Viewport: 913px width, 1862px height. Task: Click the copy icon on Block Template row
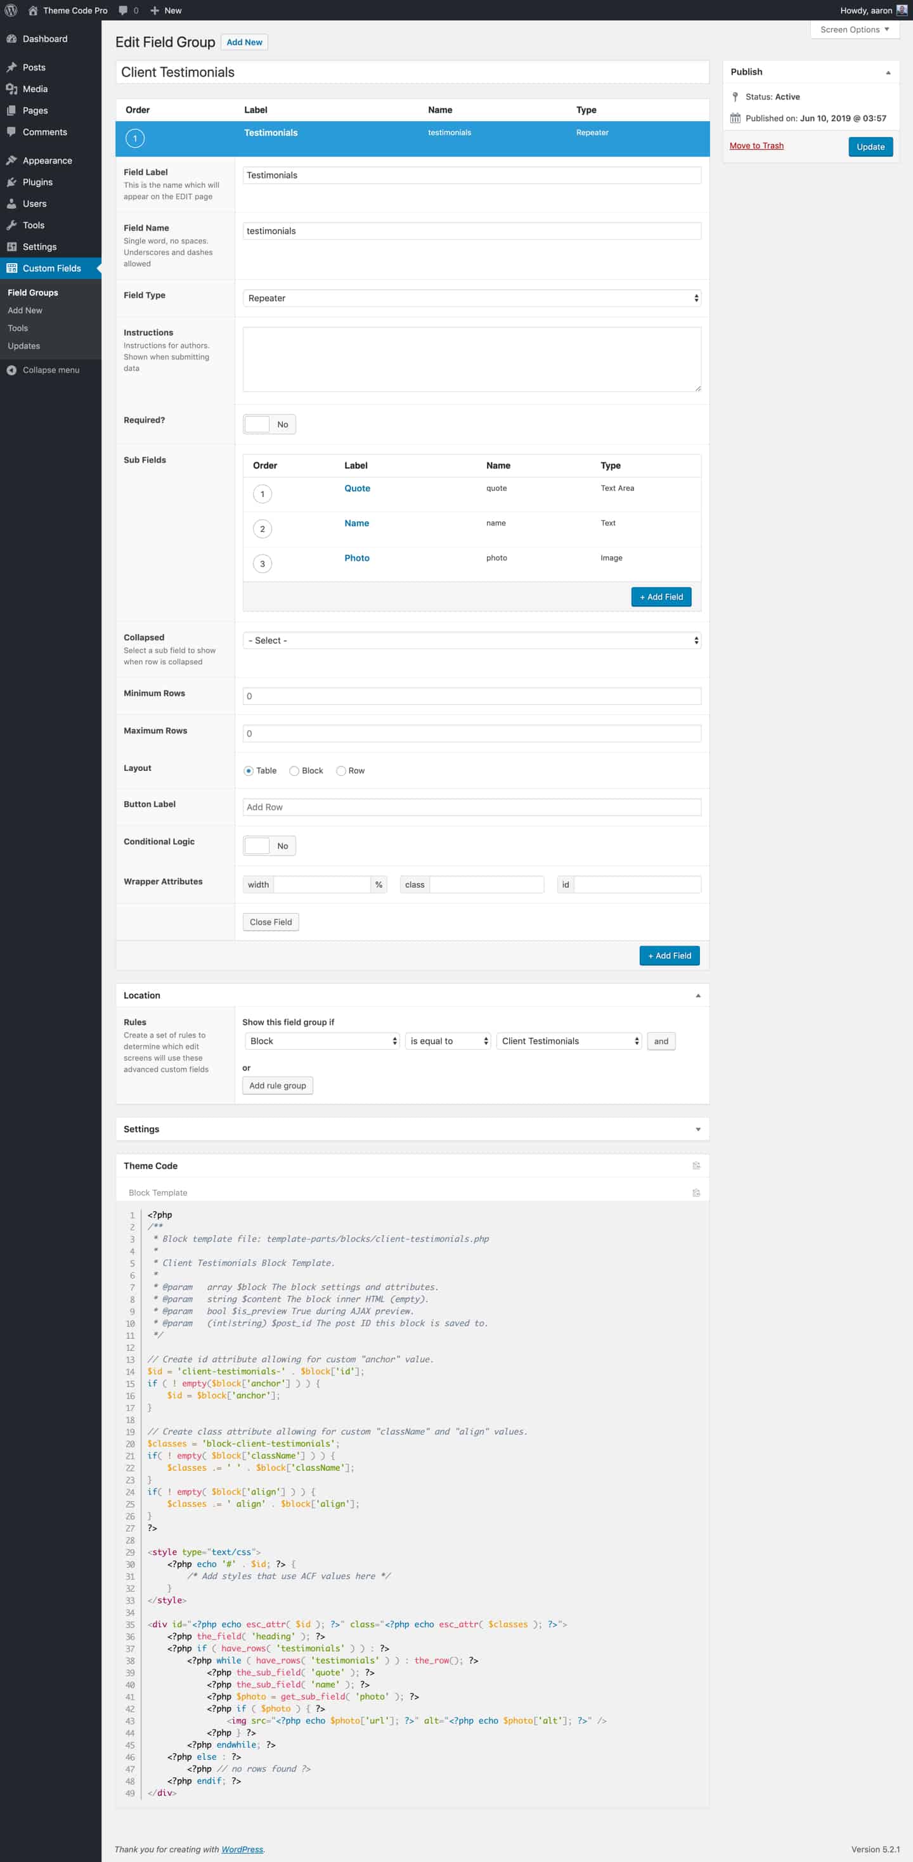[696, 1193]
